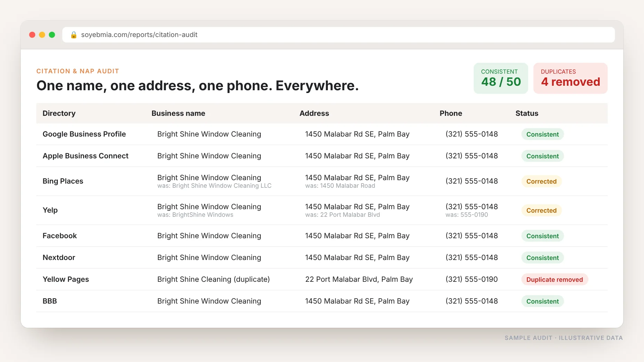
Task: Select the Nextdoor directory name
Action: pyautogui.click(x=59, y=258)
